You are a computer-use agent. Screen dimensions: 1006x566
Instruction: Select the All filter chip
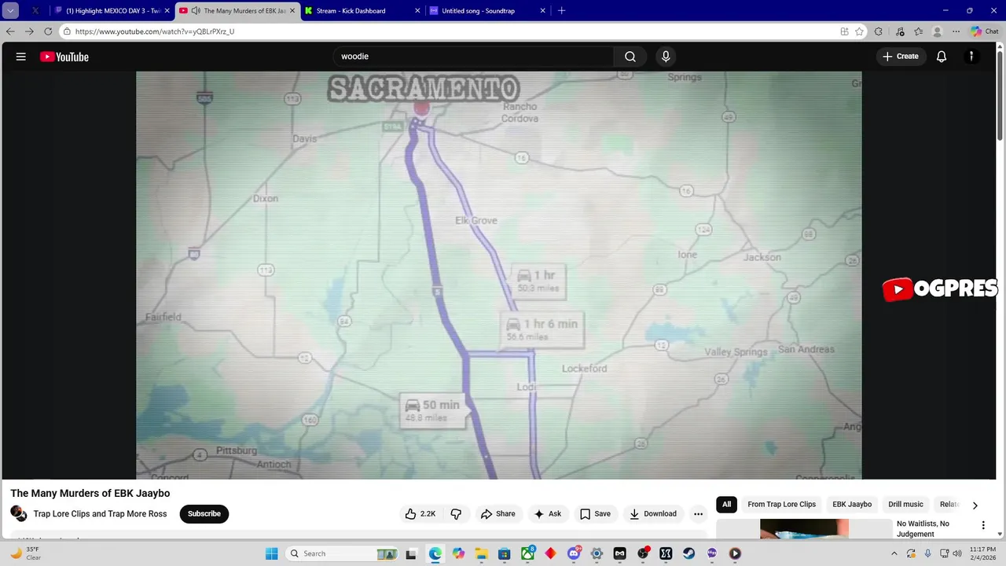[x=726, y=505]
